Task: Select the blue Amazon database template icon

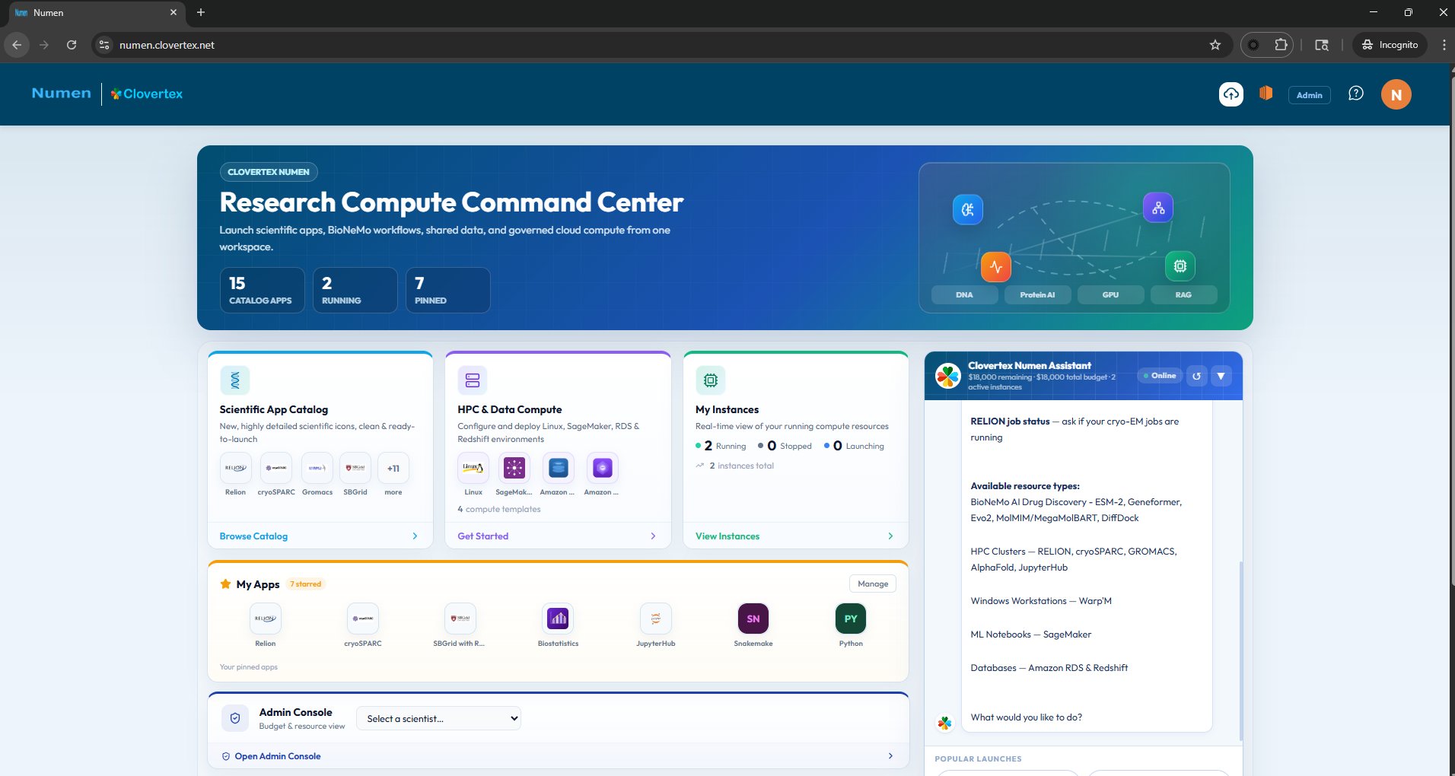Action: tap(559, 468)
